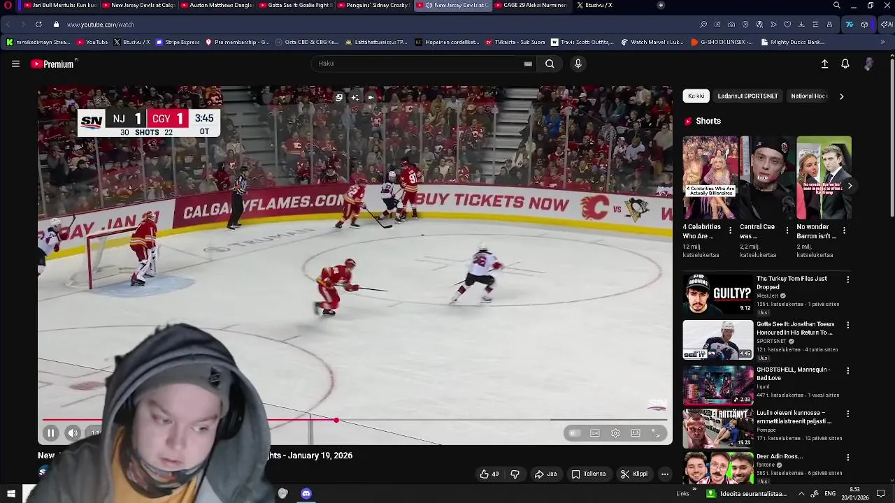Toggle subtitles in the player controls

(595, 433)
